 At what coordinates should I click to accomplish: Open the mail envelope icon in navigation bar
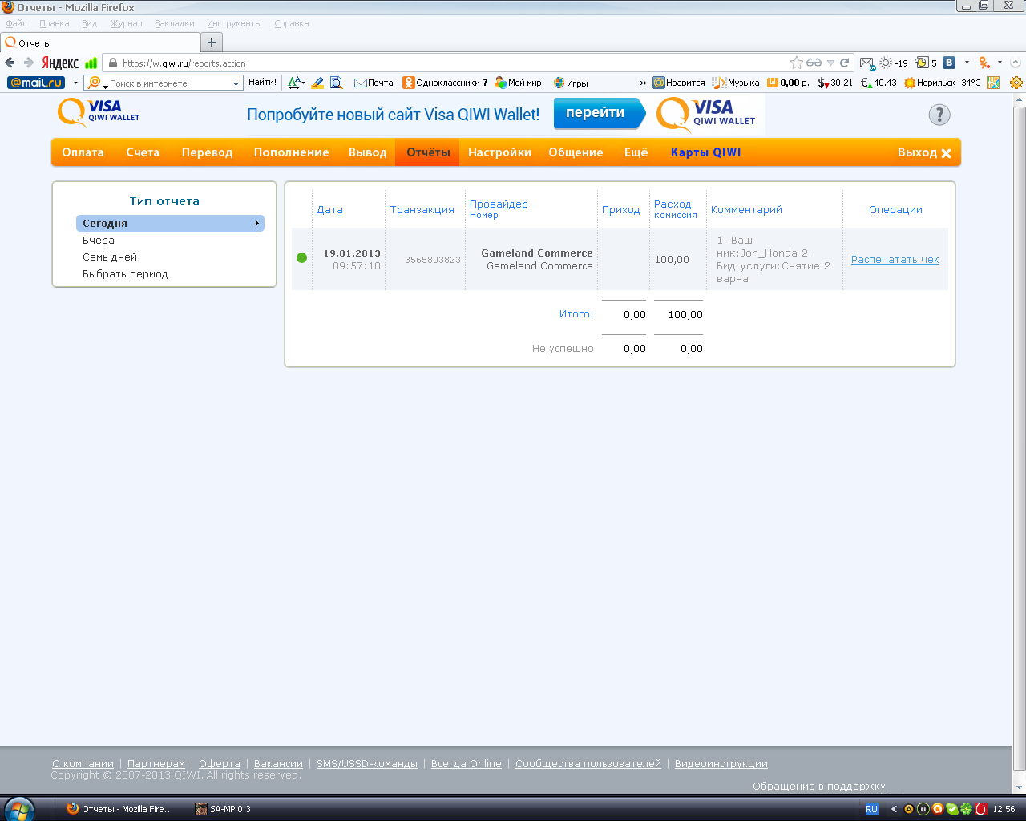(866, 63)
